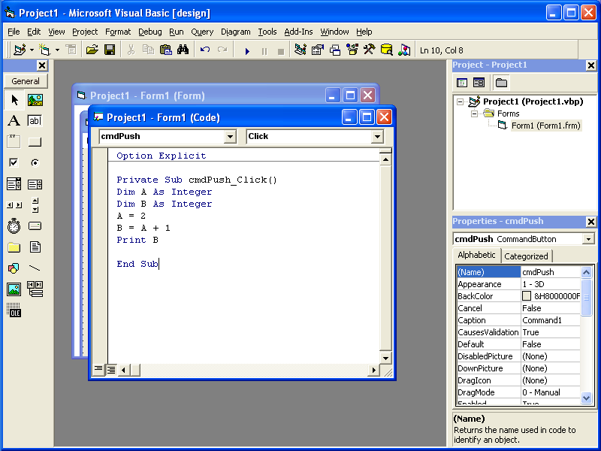Image resolution: width=601 pixels, height=451 pixels.
Task: Select the FileListBox control tool
Action: click(x=35, y=247)
